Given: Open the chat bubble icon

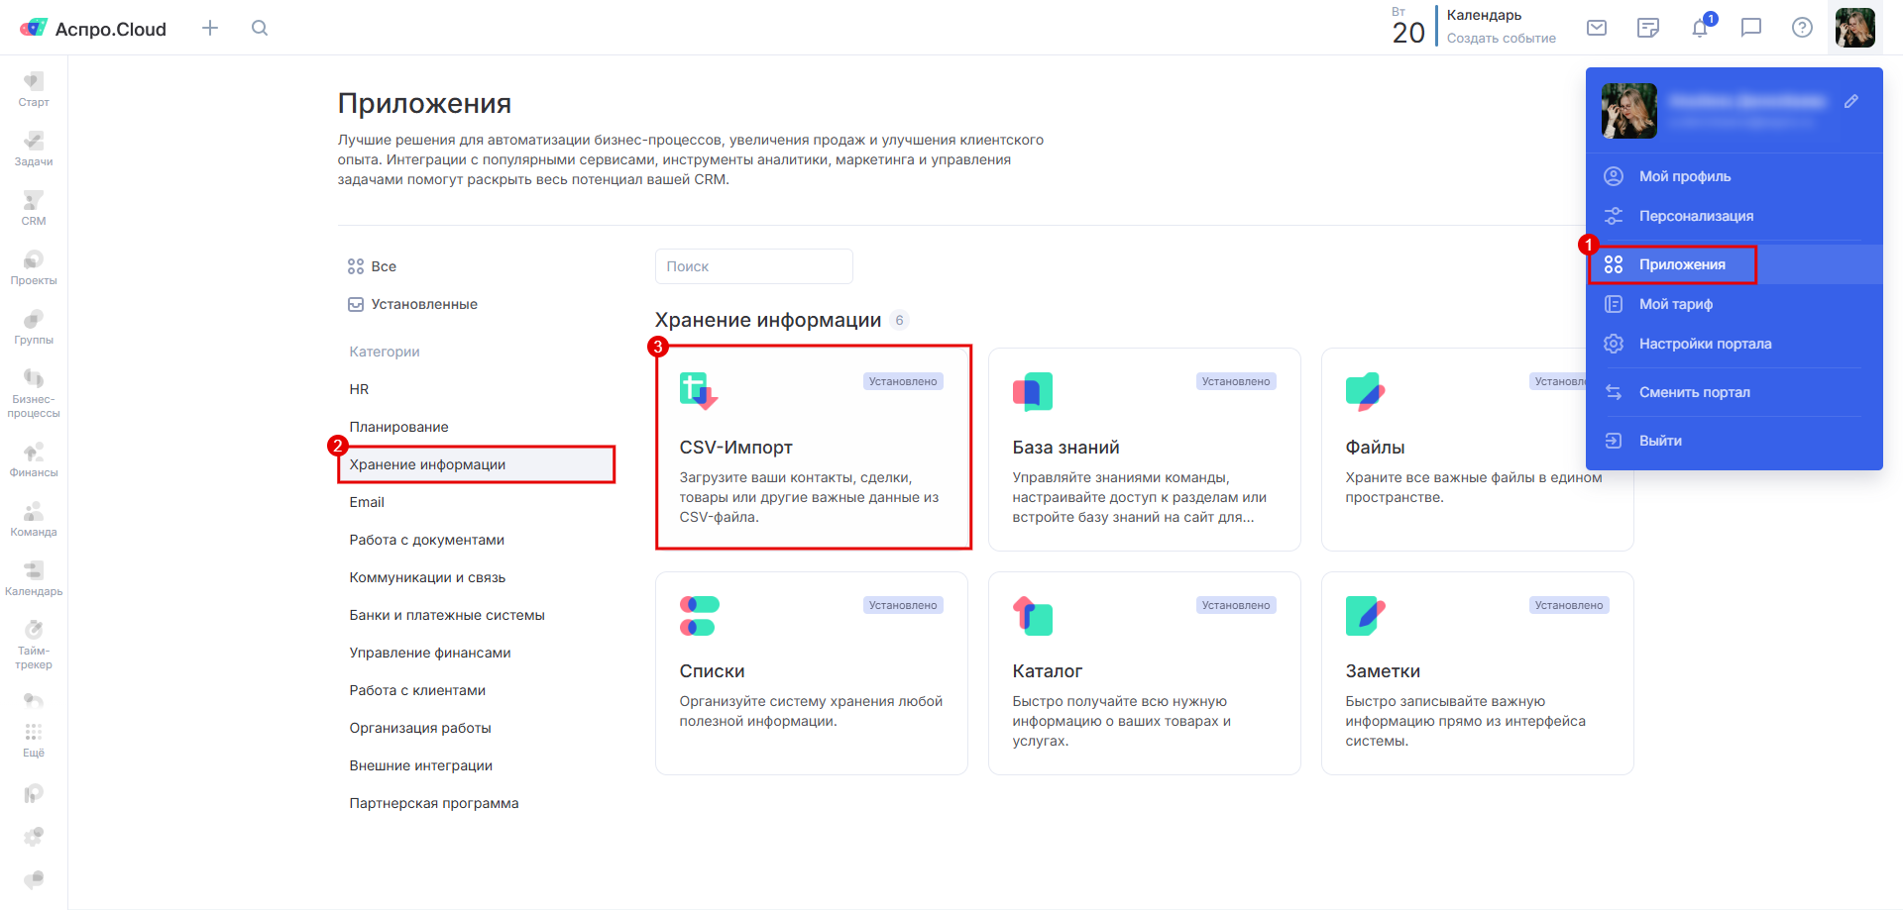Looking at the screenshot, I should 1751,28.
